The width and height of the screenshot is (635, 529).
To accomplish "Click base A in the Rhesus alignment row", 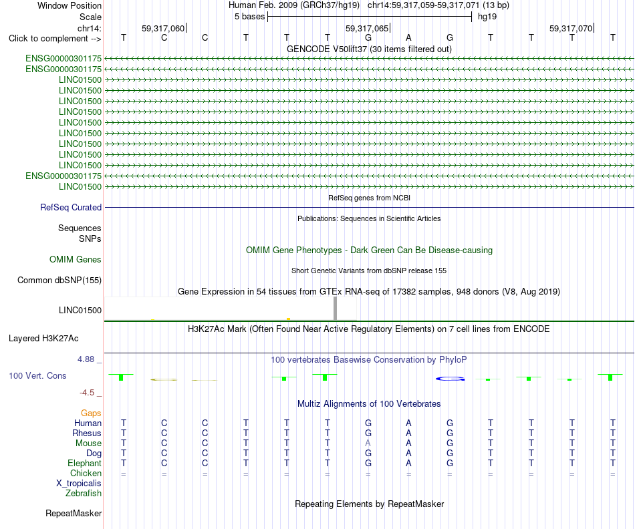I will click(408, 433).
